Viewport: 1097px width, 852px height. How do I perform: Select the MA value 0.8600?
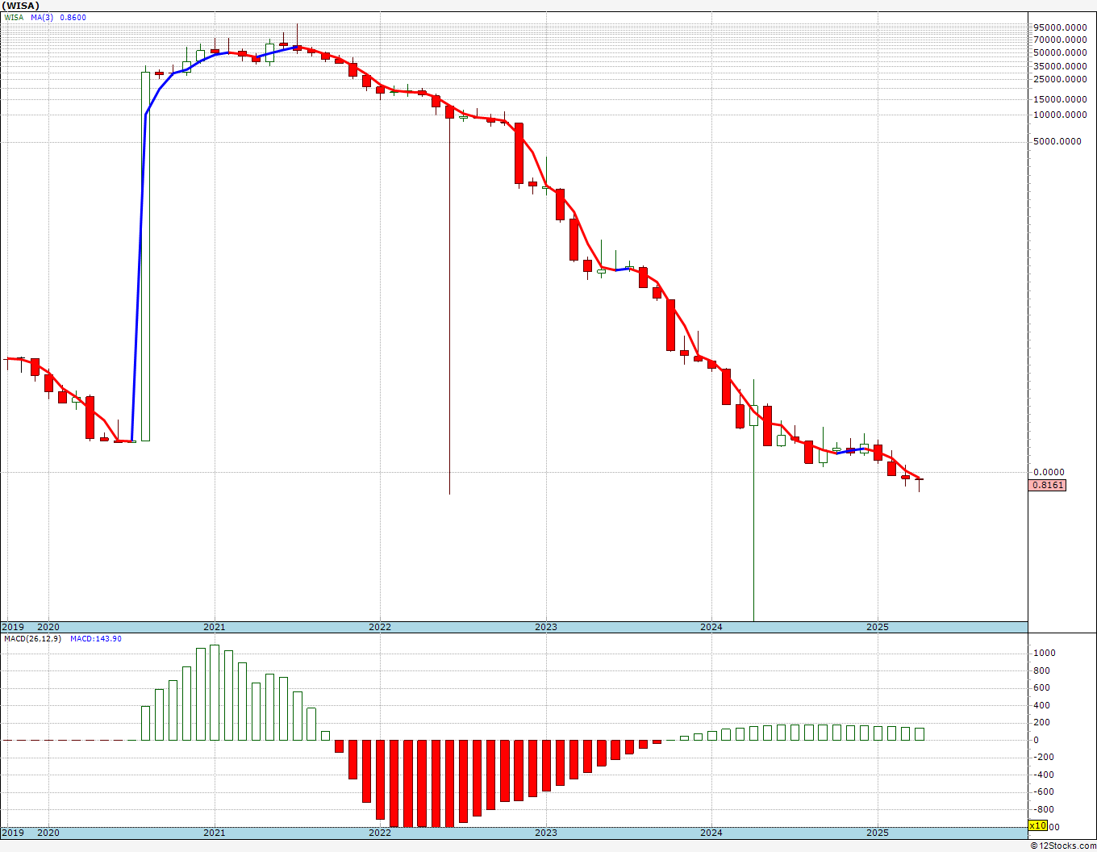click(x=73, y=17)
